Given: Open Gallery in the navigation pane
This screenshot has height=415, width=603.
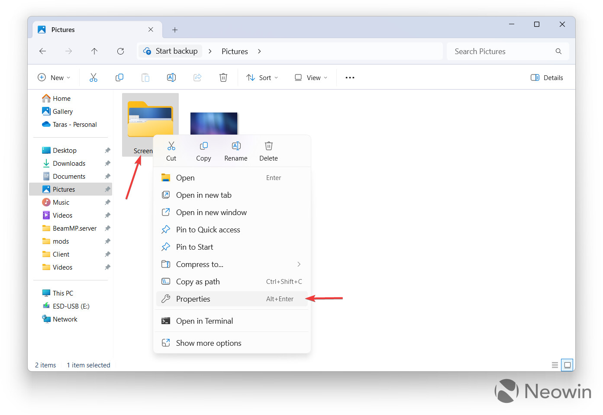Looking at the screenshot, I should [57, 111].
